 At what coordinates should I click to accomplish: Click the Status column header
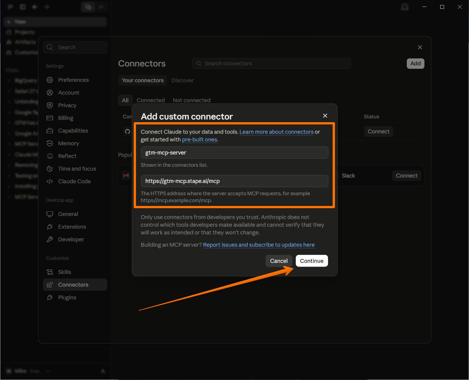click(x=371, y=116)
